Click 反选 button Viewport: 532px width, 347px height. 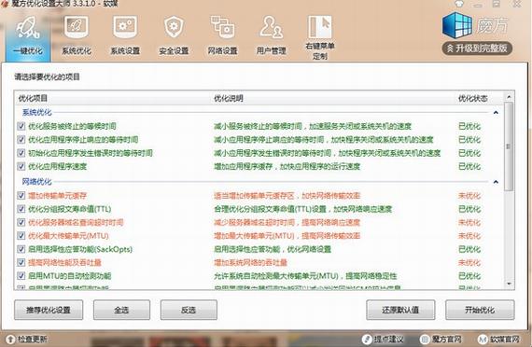point(189,310)
